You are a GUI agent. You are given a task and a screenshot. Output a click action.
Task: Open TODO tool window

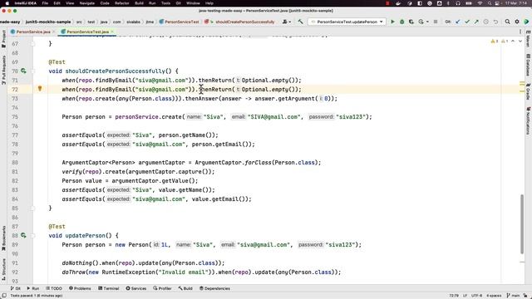(x=53, y=288)
